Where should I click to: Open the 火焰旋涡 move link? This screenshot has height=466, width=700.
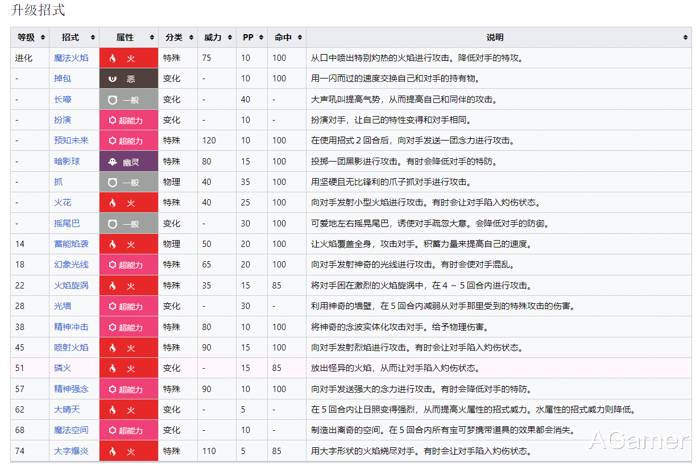tap(71, 286)
